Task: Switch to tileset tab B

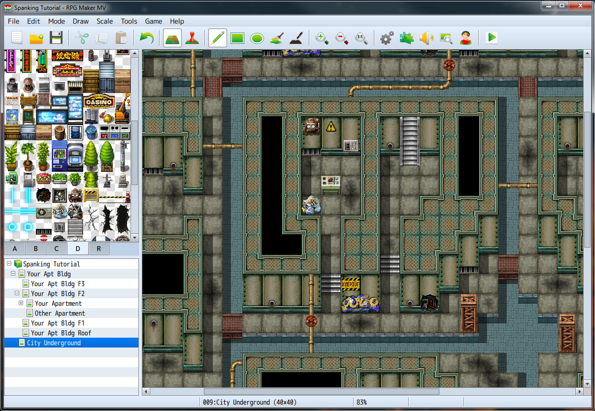Action: [x=35, y=249]
